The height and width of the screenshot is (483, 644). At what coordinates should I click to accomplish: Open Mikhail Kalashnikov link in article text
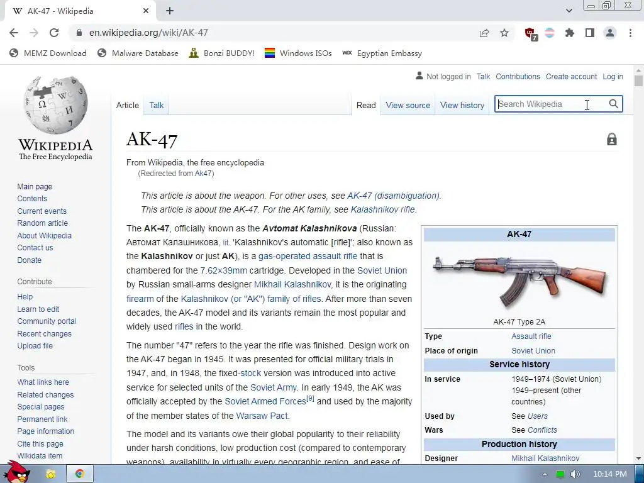(292, 285)
